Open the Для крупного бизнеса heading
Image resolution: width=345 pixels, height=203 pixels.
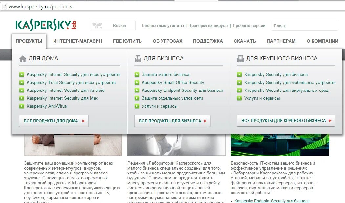(x=282, y=58)
